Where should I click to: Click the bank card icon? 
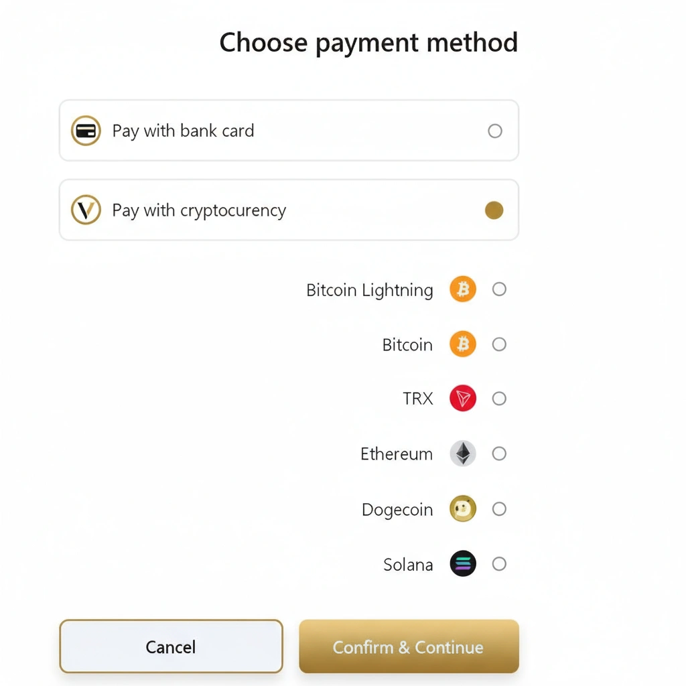(86, 131)
